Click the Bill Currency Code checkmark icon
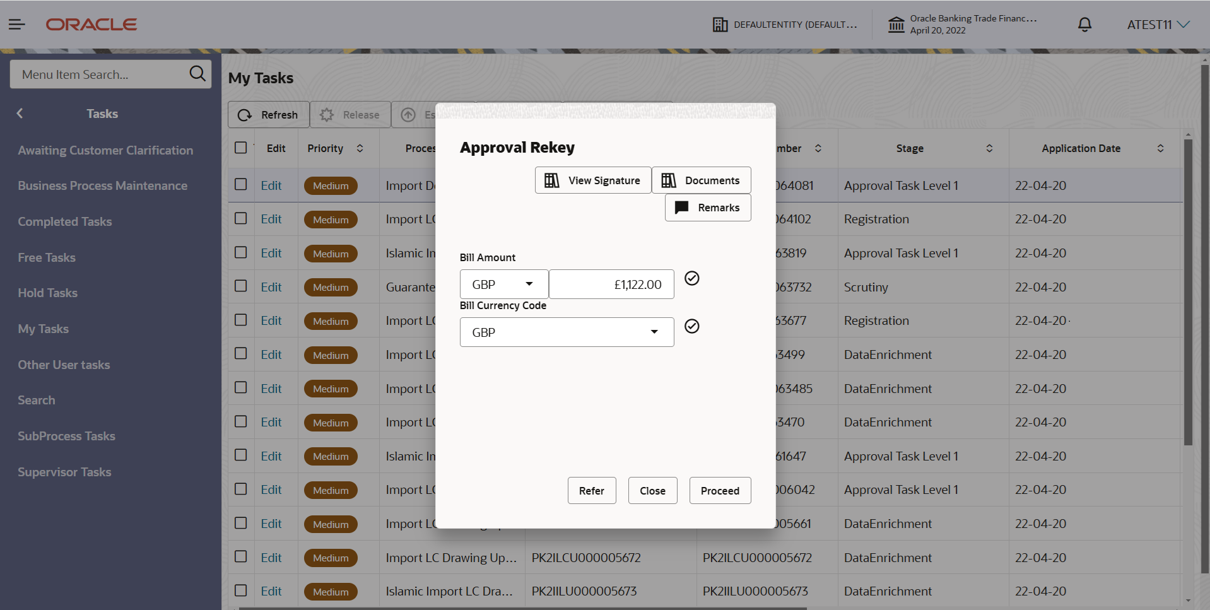 click(692, 326)
